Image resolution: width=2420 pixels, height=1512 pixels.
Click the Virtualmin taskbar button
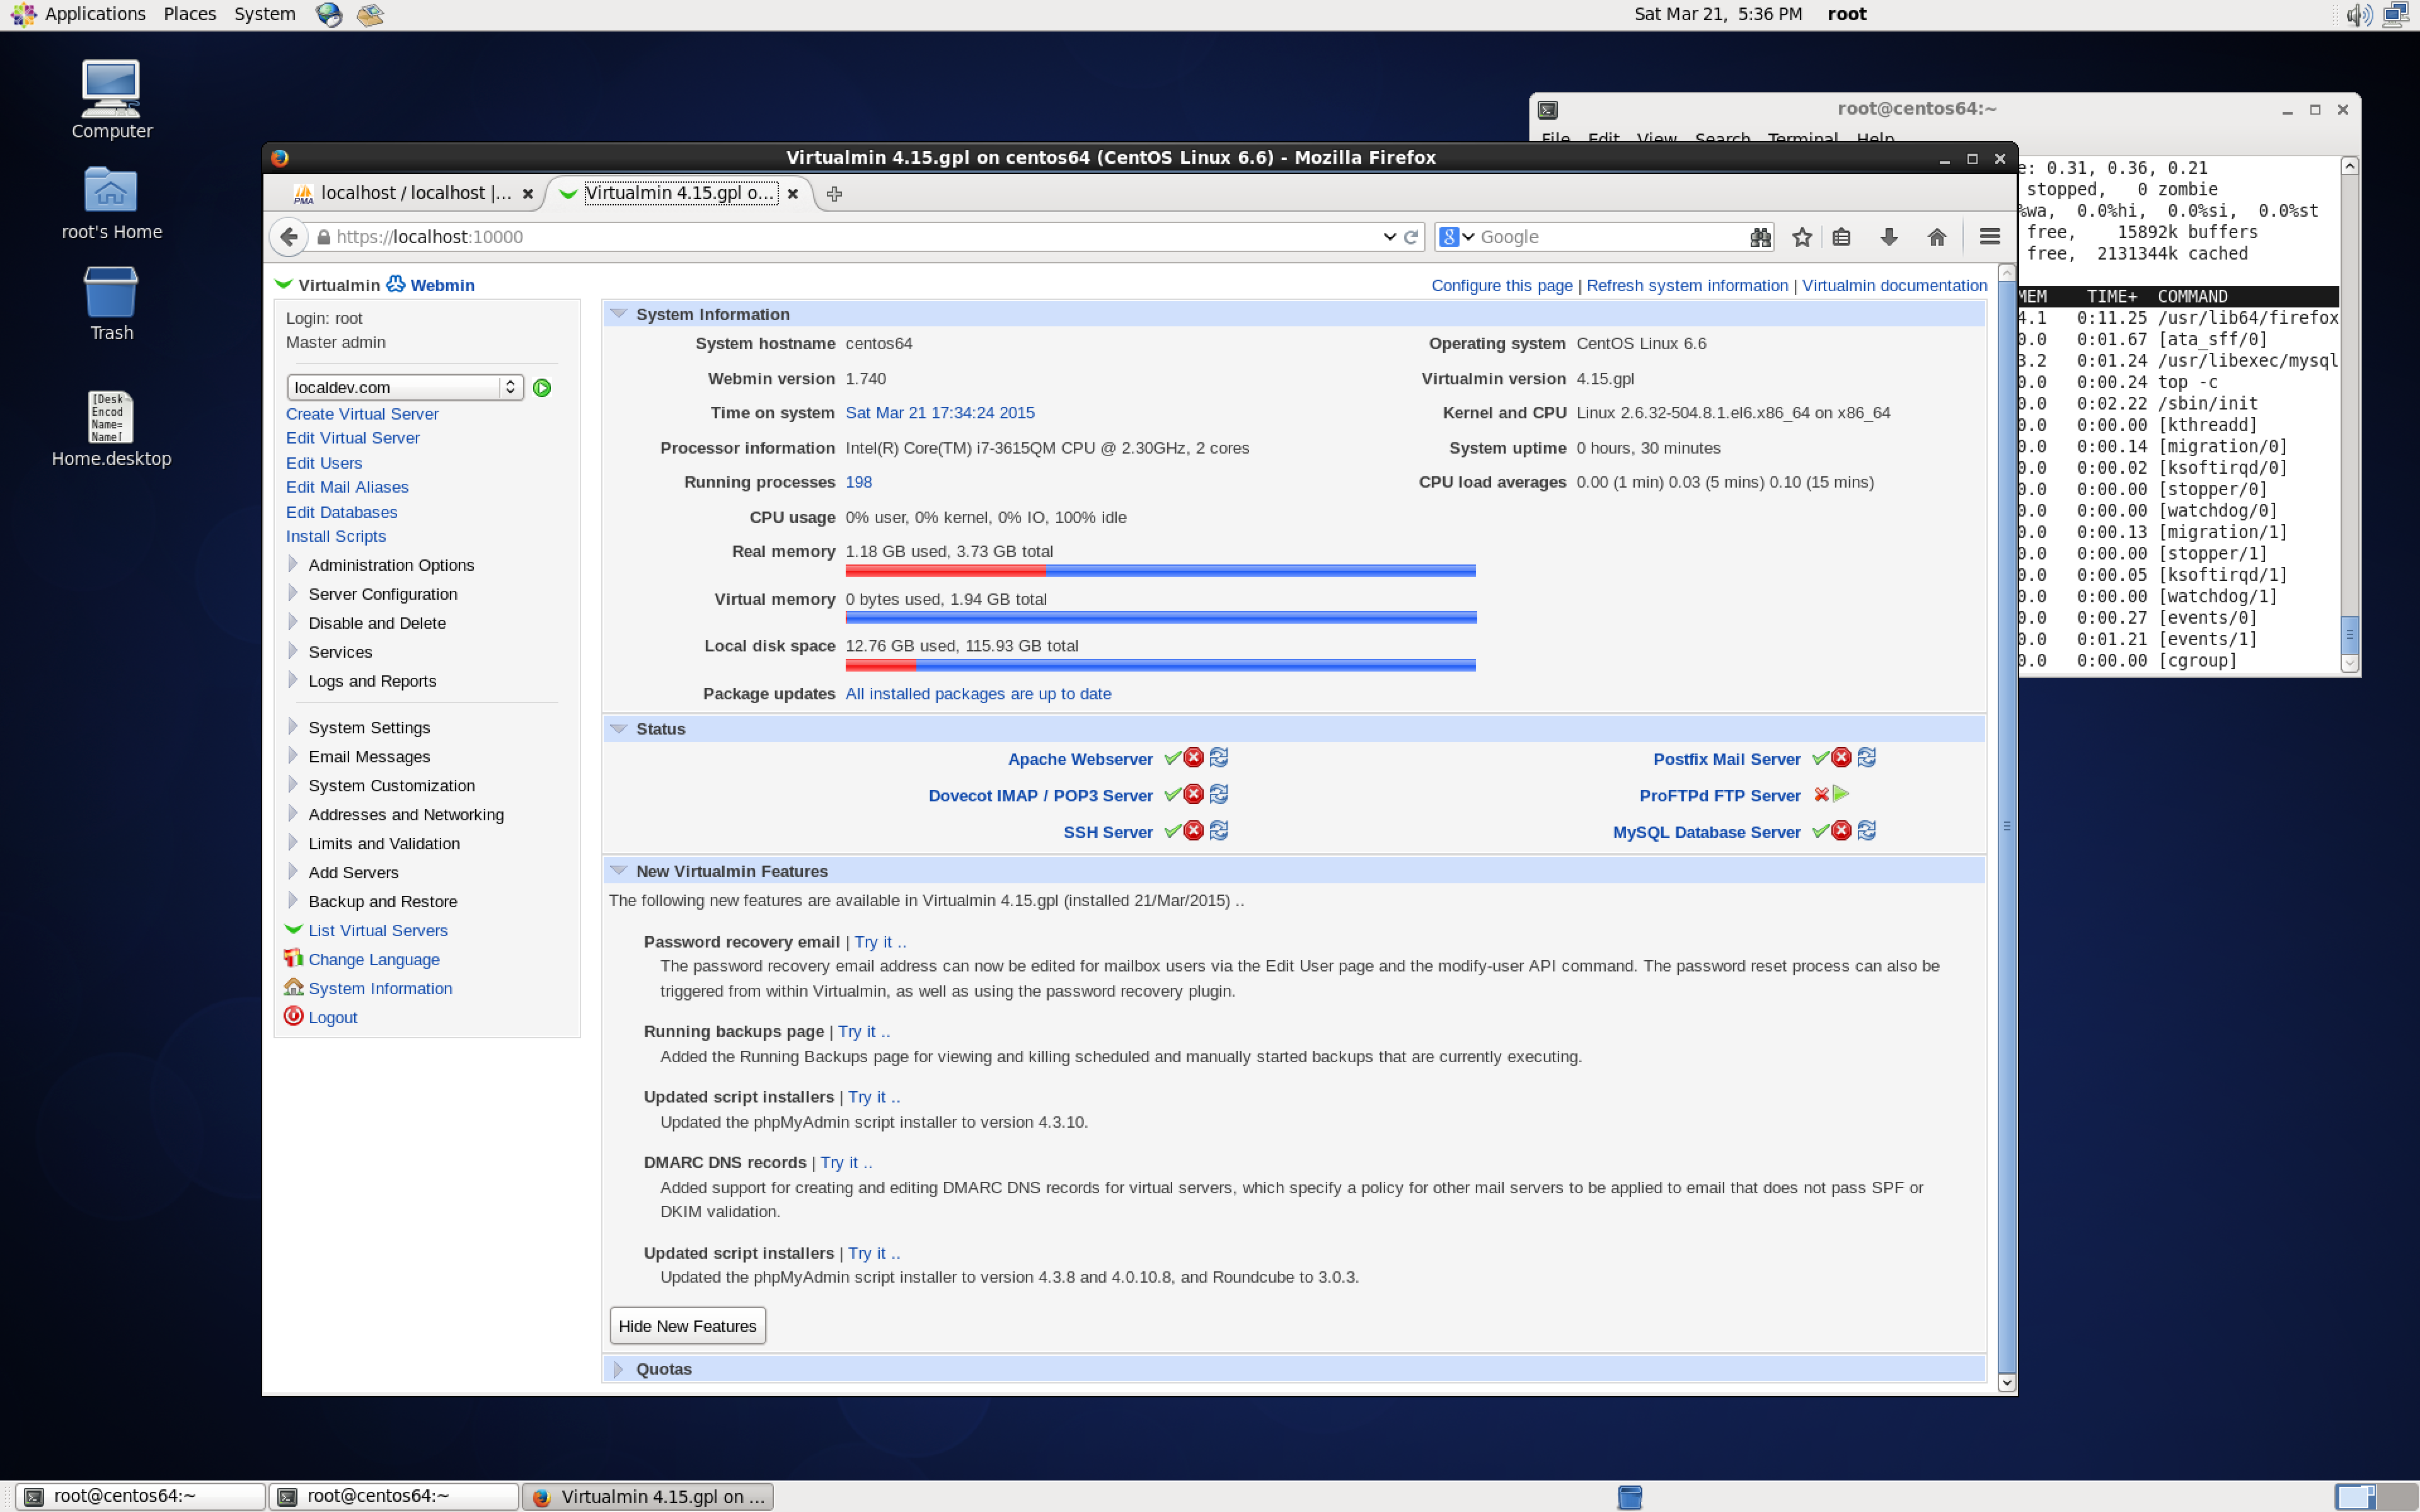click(648, 1496)
